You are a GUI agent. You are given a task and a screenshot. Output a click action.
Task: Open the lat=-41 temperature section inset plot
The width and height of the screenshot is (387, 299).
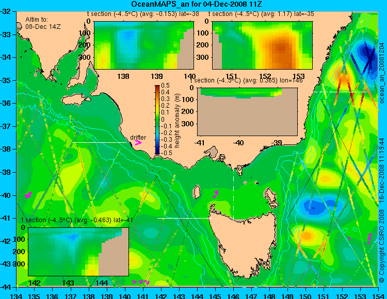click(x=78, y=252)
